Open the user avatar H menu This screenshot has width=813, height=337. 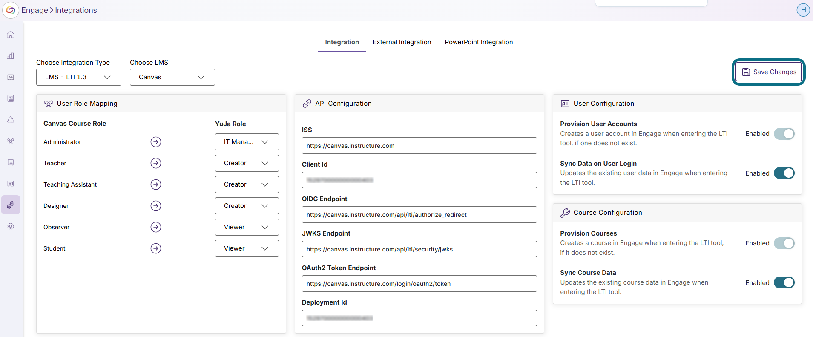point(803,10)
